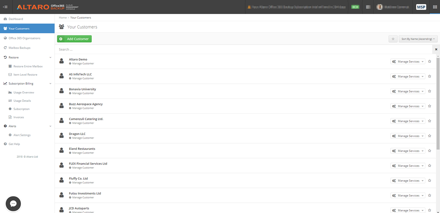Click the person icon beside Eland Restaurants

[62, 151]
